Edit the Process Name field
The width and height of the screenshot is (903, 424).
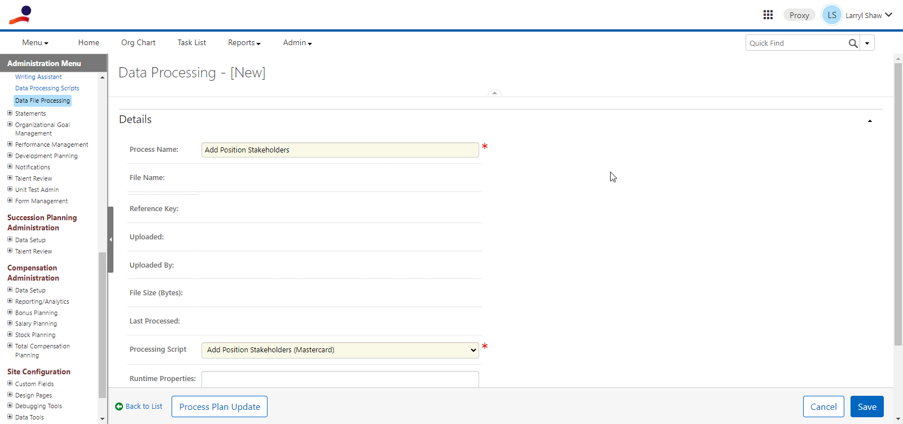tap(340, 150)
